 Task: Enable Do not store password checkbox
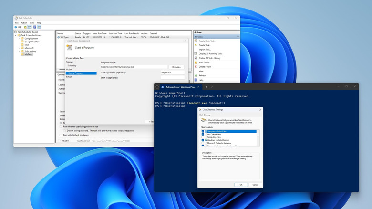coord(64,131)
